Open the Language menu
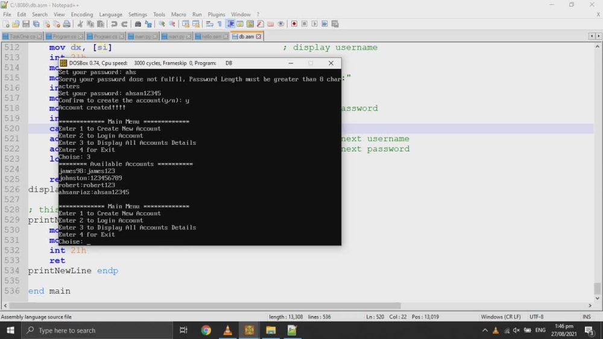 click(x=110, y=14)
